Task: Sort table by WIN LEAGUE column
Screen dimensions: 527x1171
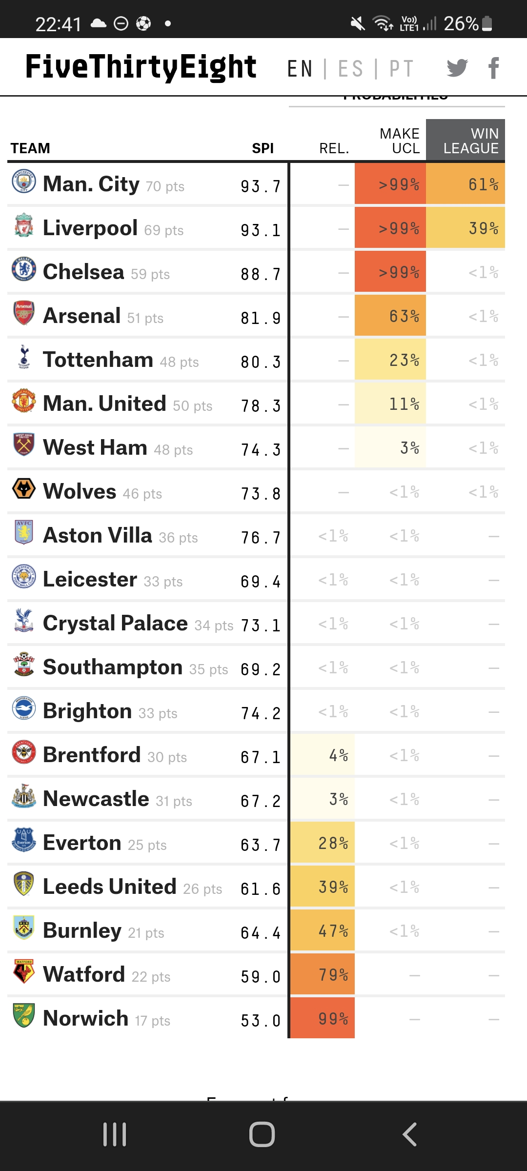Action: (x=466, y=141)
